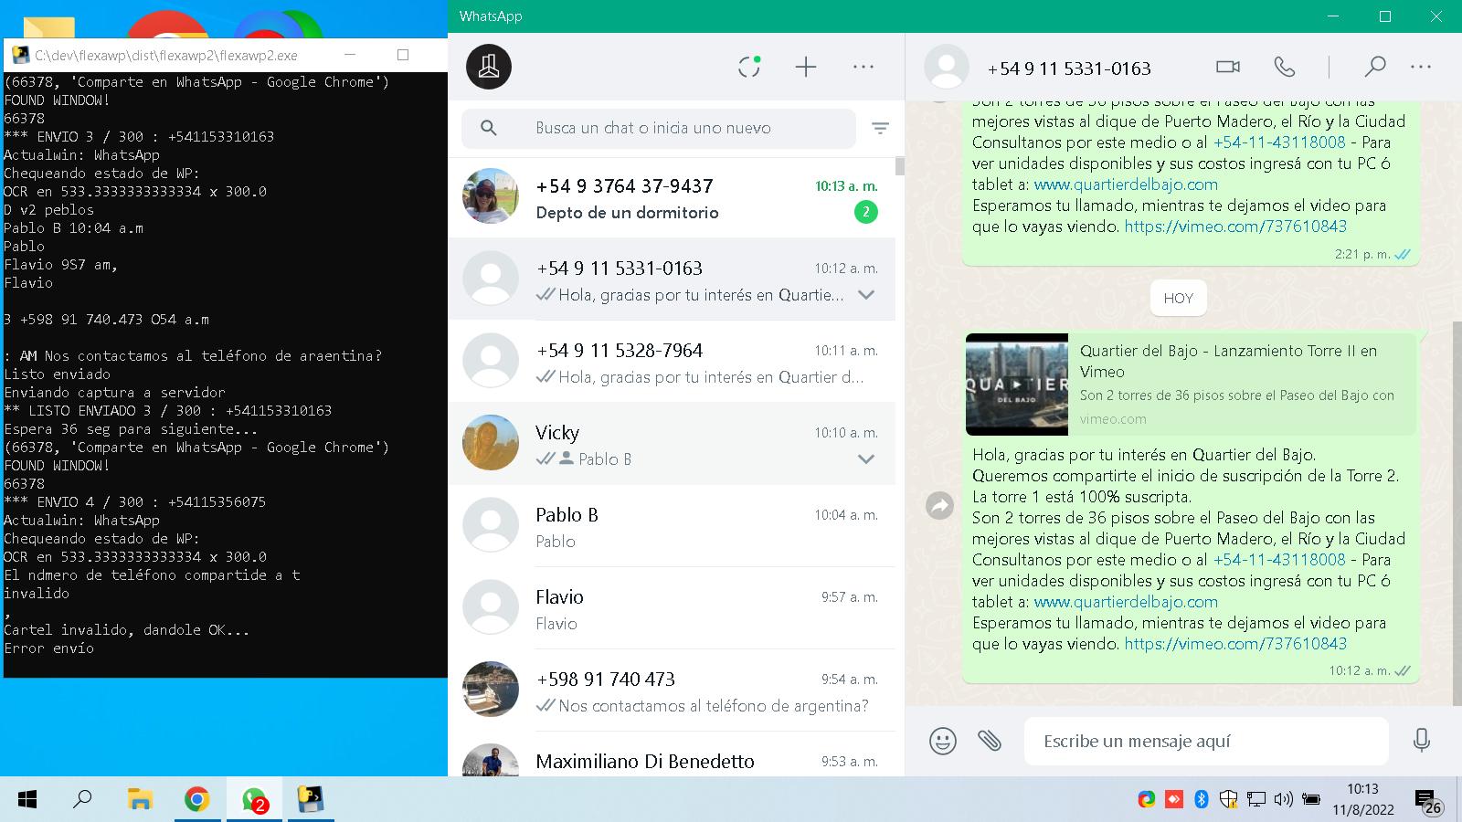Start a voice call with this contact

[x=1284, y=67]
